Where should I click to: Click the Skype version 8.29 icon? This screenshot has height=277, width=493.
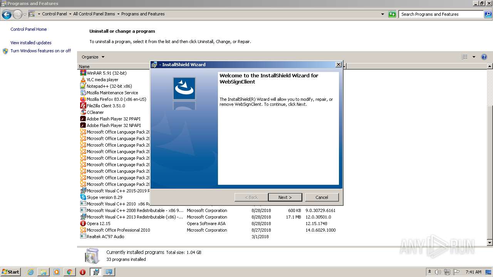pyautogui.click(x=83, y=197)
